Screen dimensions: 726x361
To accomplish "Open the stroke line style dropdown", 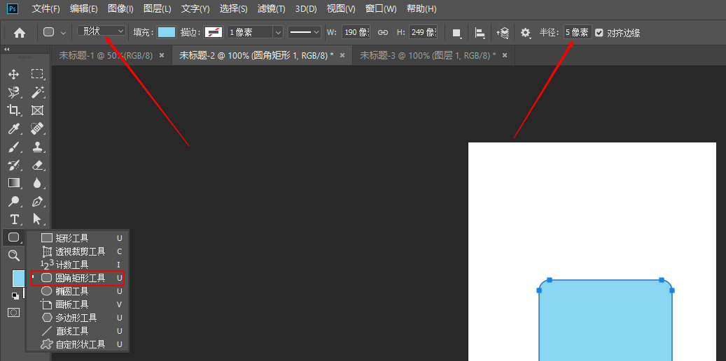I will (x=305, y=32).
